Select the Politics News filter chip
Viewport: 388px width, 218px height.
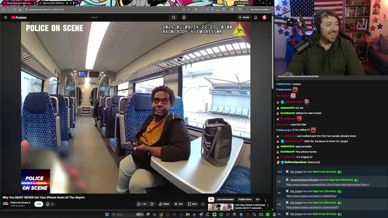[x=245, y=200]
